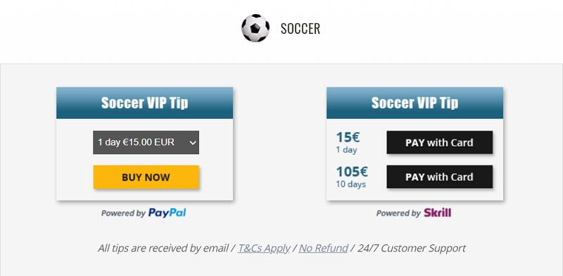563x276 pixels.
Task: Click the soccer ball icon
Action: (255, 28)
